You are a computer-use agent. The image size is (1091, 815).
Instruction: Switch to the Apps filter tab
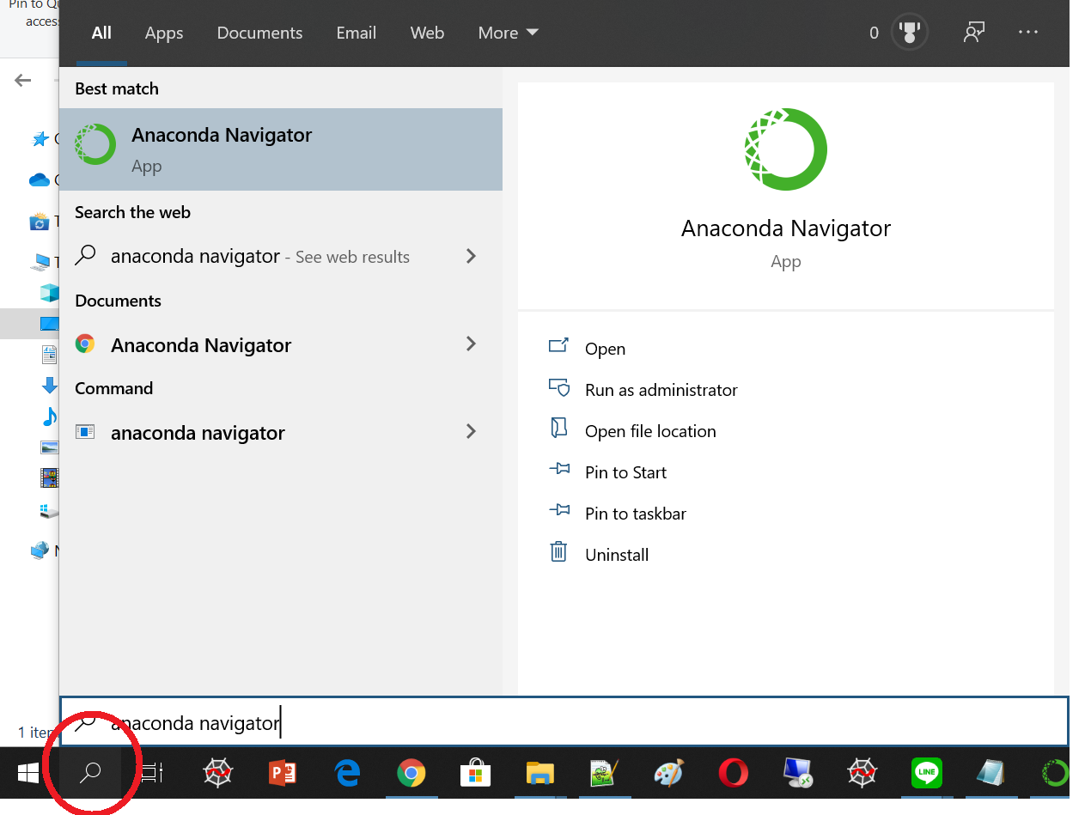(163, 33)
